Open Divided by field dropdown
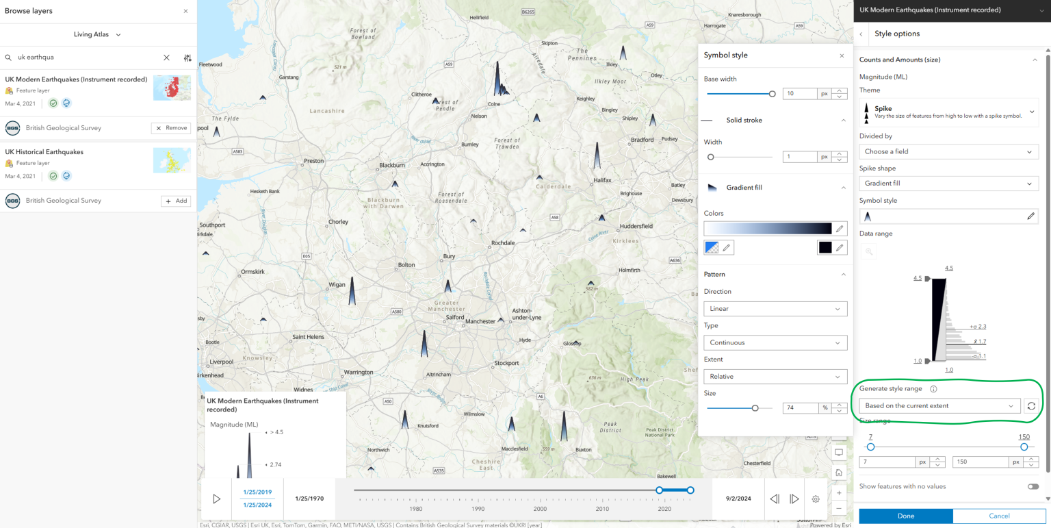The image size is (1051, 528). tap(949, 151)
